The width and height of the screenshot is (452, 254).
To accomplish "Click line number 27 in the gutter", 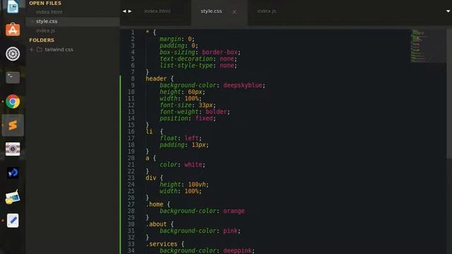I will 131,204.
